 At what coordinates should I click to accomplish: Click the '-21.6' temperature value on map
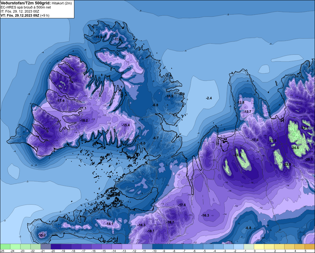(272, 140)
